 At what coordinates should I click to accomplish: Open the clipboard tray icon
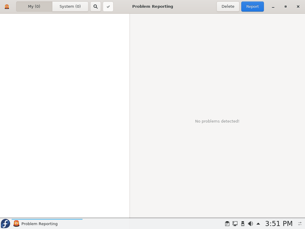click(227, 224)
